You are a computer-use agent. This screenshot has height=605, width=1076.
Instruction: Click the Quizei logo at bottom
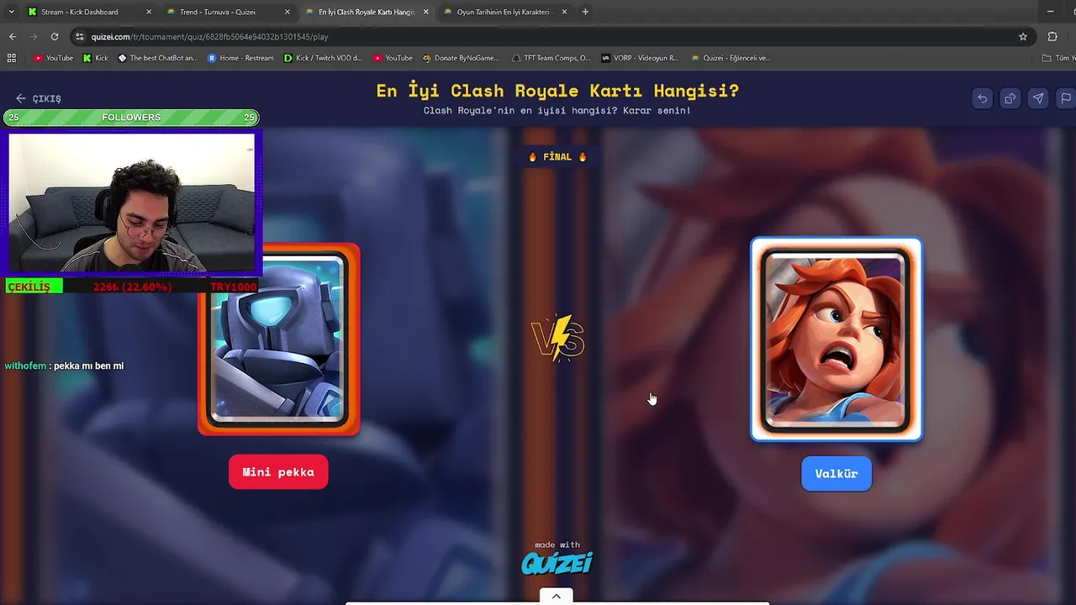(556, 563)
